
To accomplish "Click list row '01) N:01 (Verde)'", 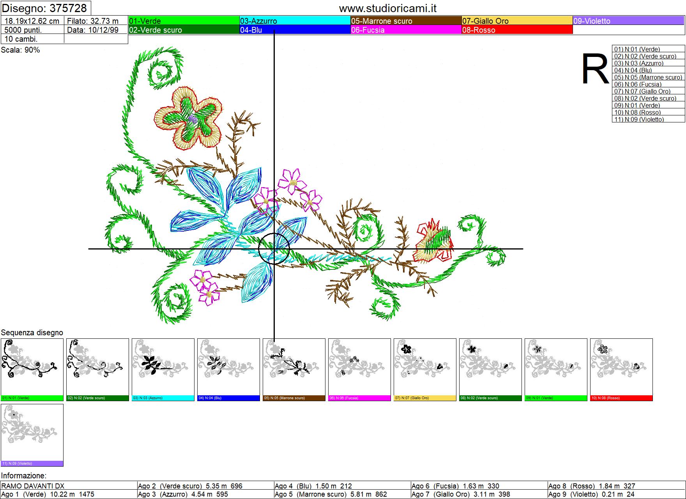I will (x=649, y=49).
